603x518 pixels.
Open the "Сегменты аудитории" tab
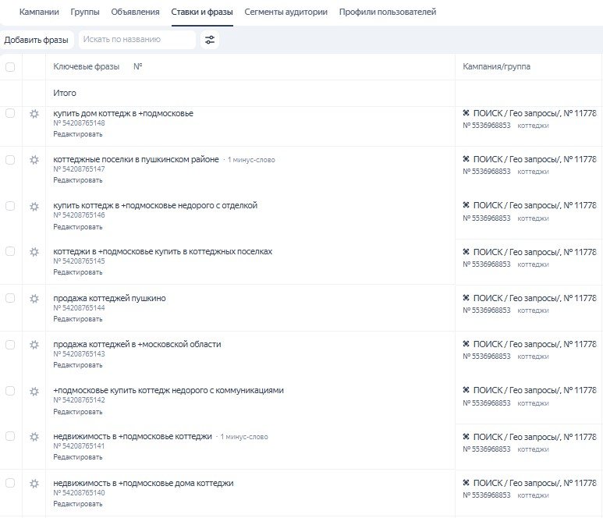pos(286,12)
